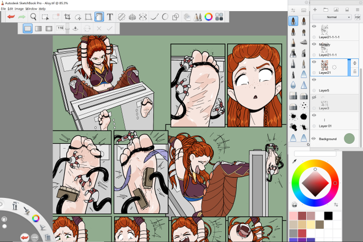Select the rectangular Selection tool
The image size is (363, 242).
[45, 17]
